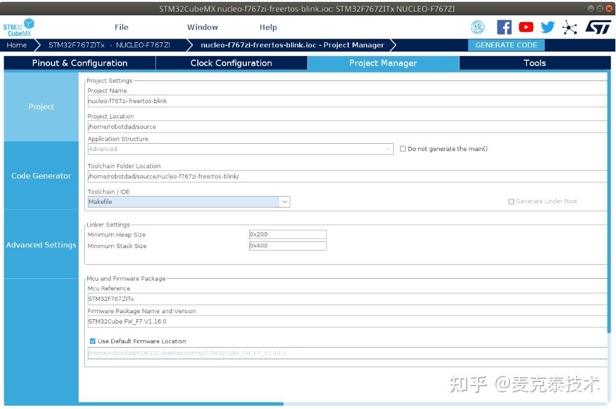Enable 'Do not generate the main()' checkbox
The image size is (616, 409).
coord(402,149)
